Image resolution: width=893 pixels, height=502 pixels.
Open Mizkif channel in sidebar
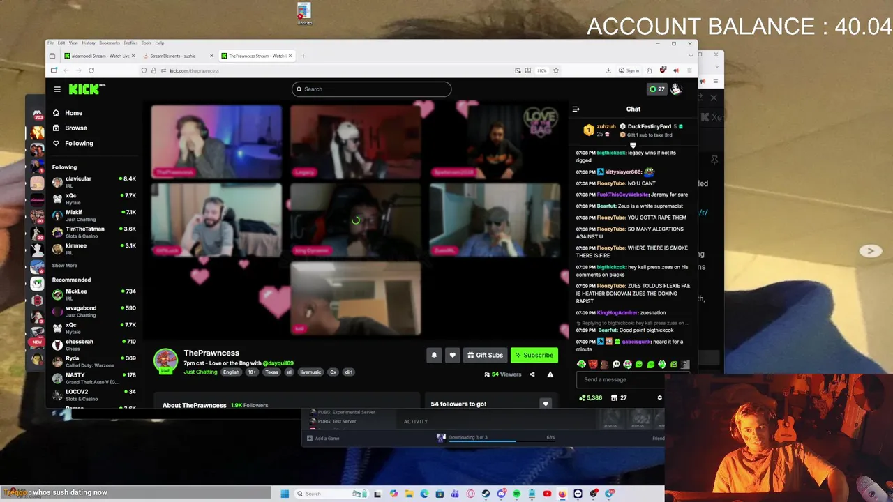coord(93,215)
